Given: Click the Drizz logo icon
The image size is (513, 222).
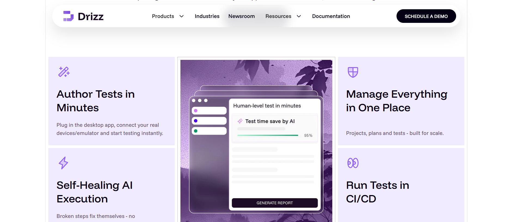Looking at the screenshot, I should (68, 16).
